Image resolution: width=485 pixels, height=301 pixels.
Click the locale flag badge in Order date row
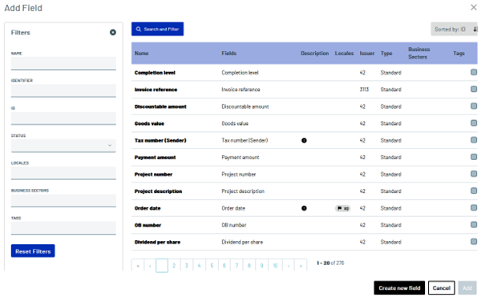[x=343, y=209]
